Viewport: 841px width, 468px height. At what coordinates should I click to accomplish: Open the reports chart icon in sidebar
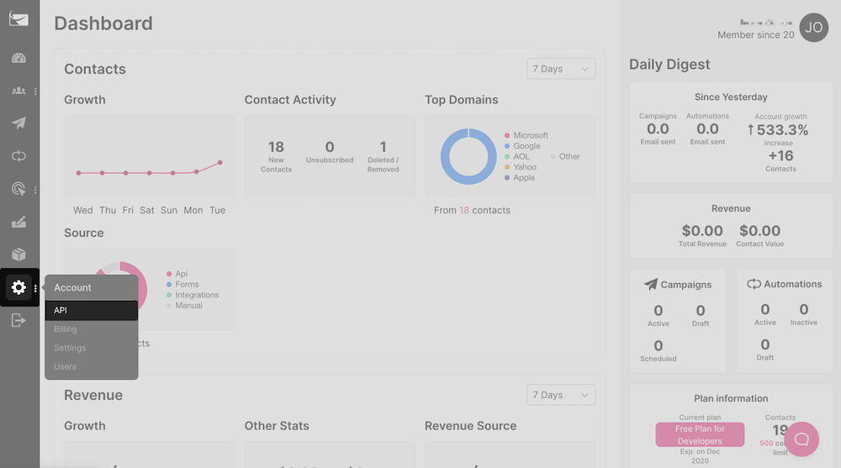[19, 222]
